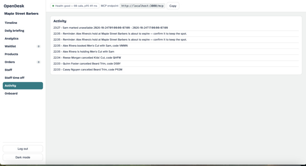This screenshot has height=166, width=306.
Task: Click the OpenDesk logo title
Action: click(x=14, y=6)
